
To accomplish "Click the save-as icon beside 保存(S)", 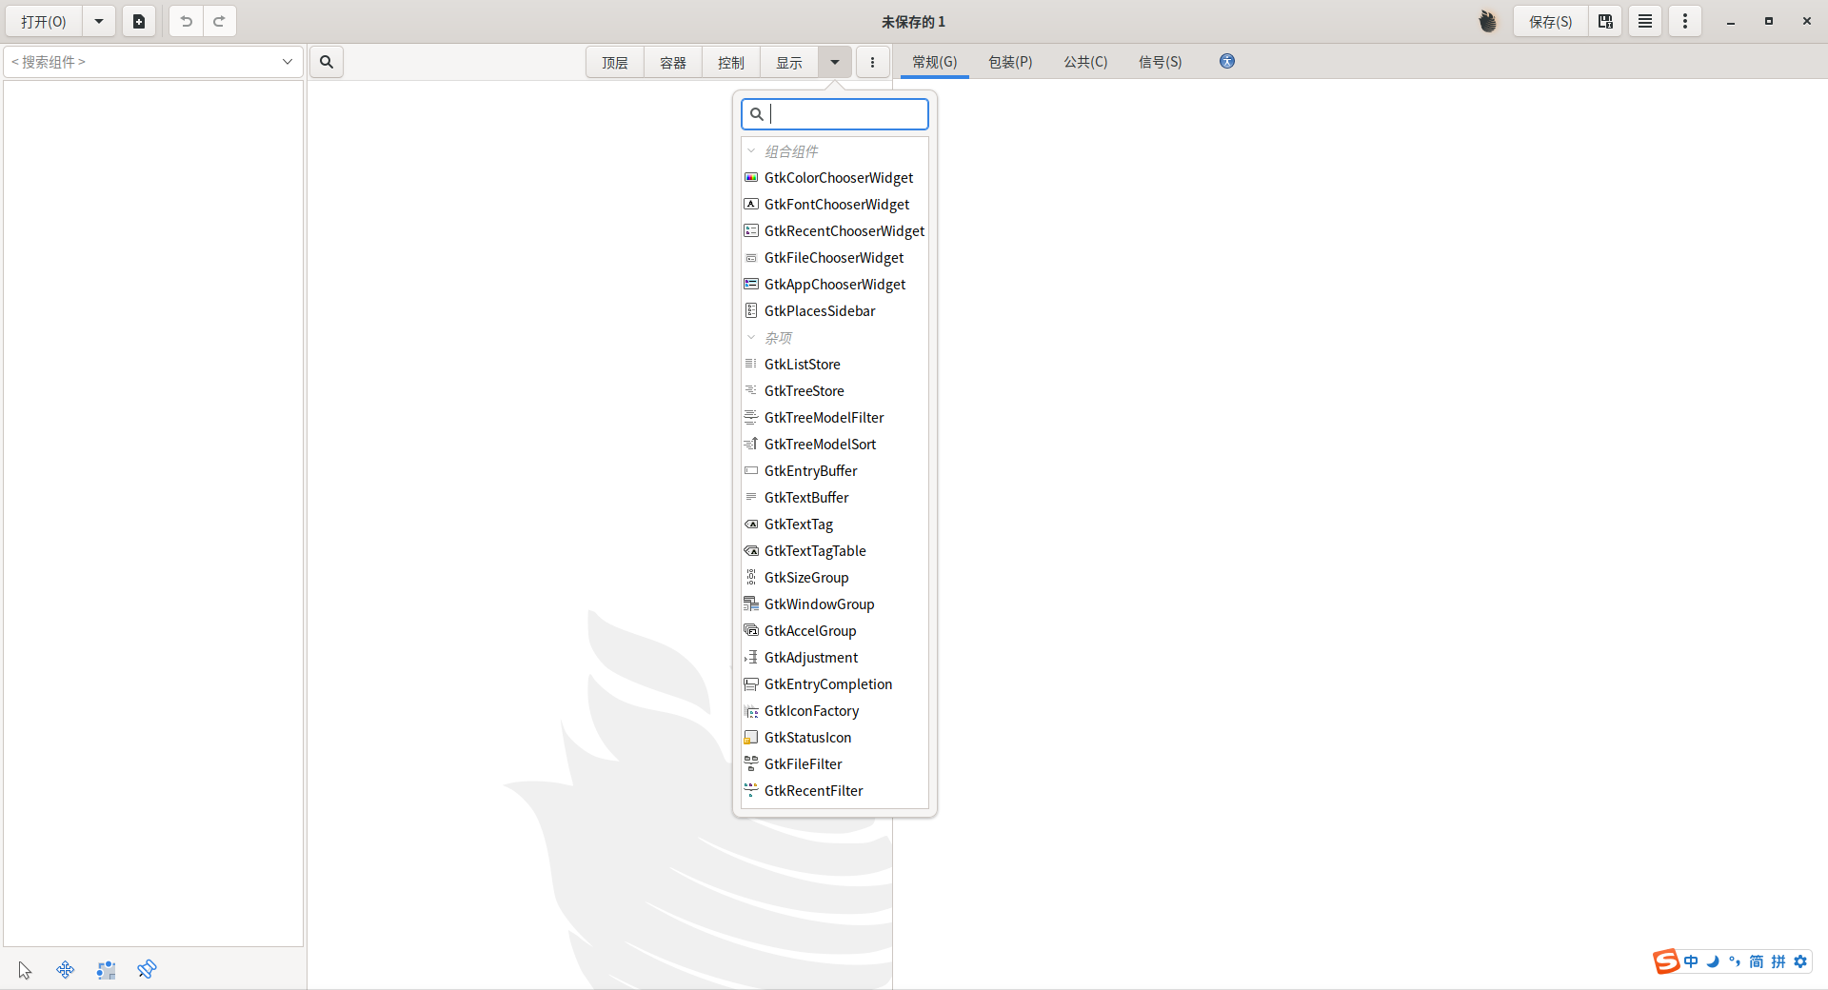I will (x=1604, y=20).
